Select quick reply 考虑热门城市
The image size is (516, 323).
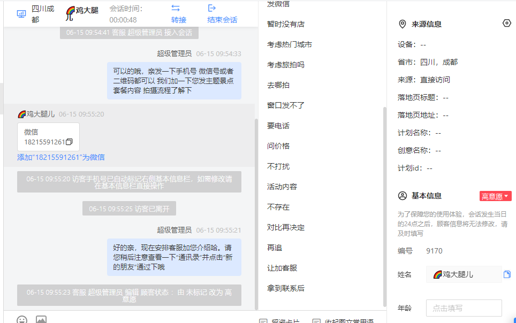[x=289, y=44]
